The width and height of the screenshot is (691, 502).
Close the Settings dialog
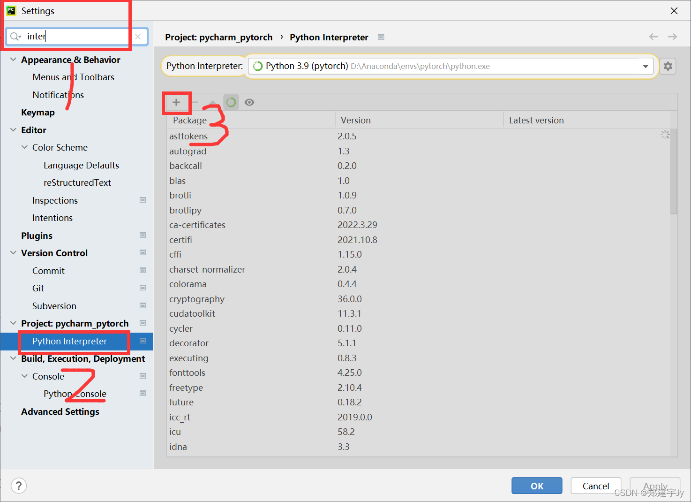(674, 11)
